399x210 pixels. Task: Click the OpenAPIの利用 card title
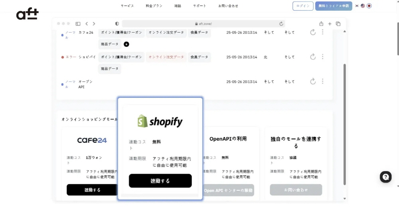(228, 139)
